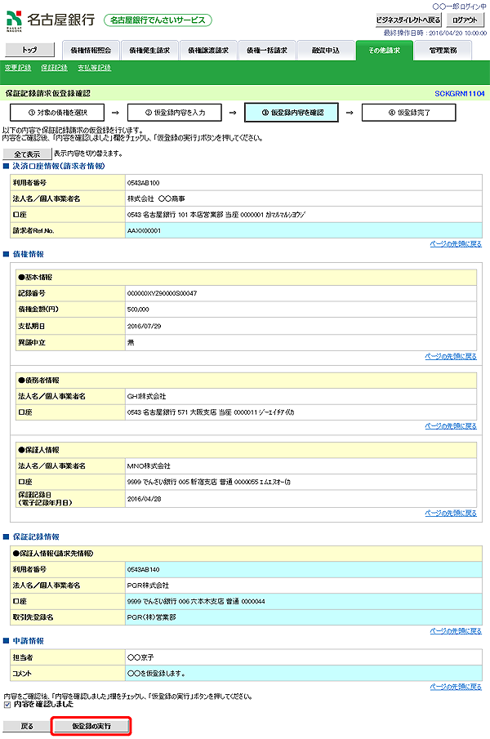Open the 債権情報照会 tab
This screenshot has width=490, height=739.
click(91, 51)
